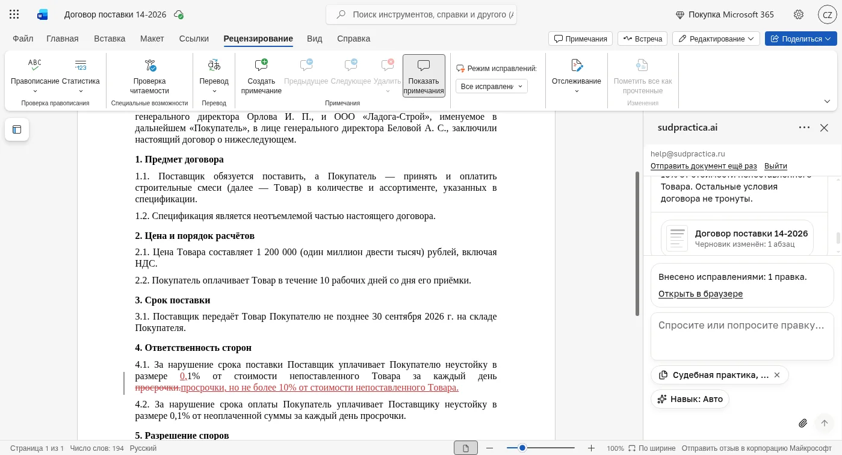Adjust the zoom slider in the status bar
This screenshot has height=455, width=842.
tap(522, 448)
